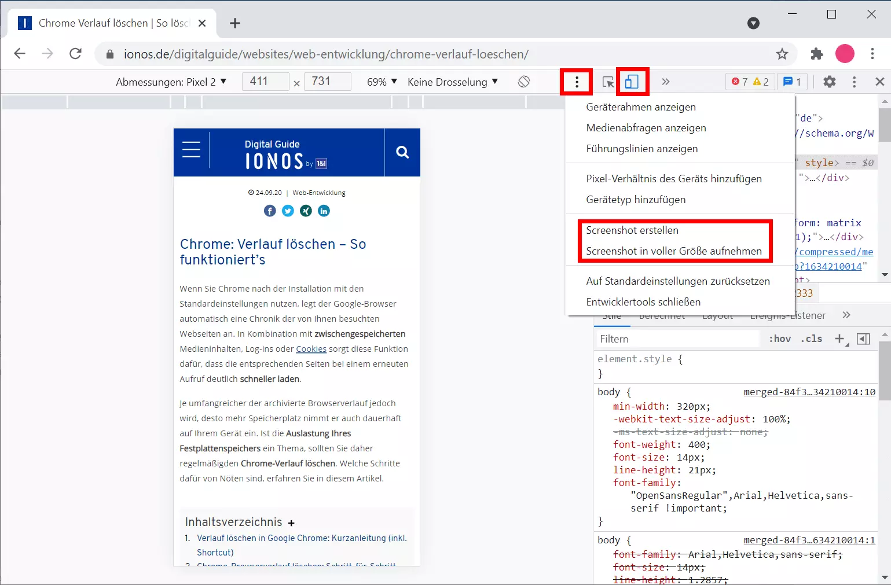The width and height of the screenshot is (891, 585).
Task: Open Verlauf löschen in Google Chrome: Kurzanleitung link
Action: point(302,545)
